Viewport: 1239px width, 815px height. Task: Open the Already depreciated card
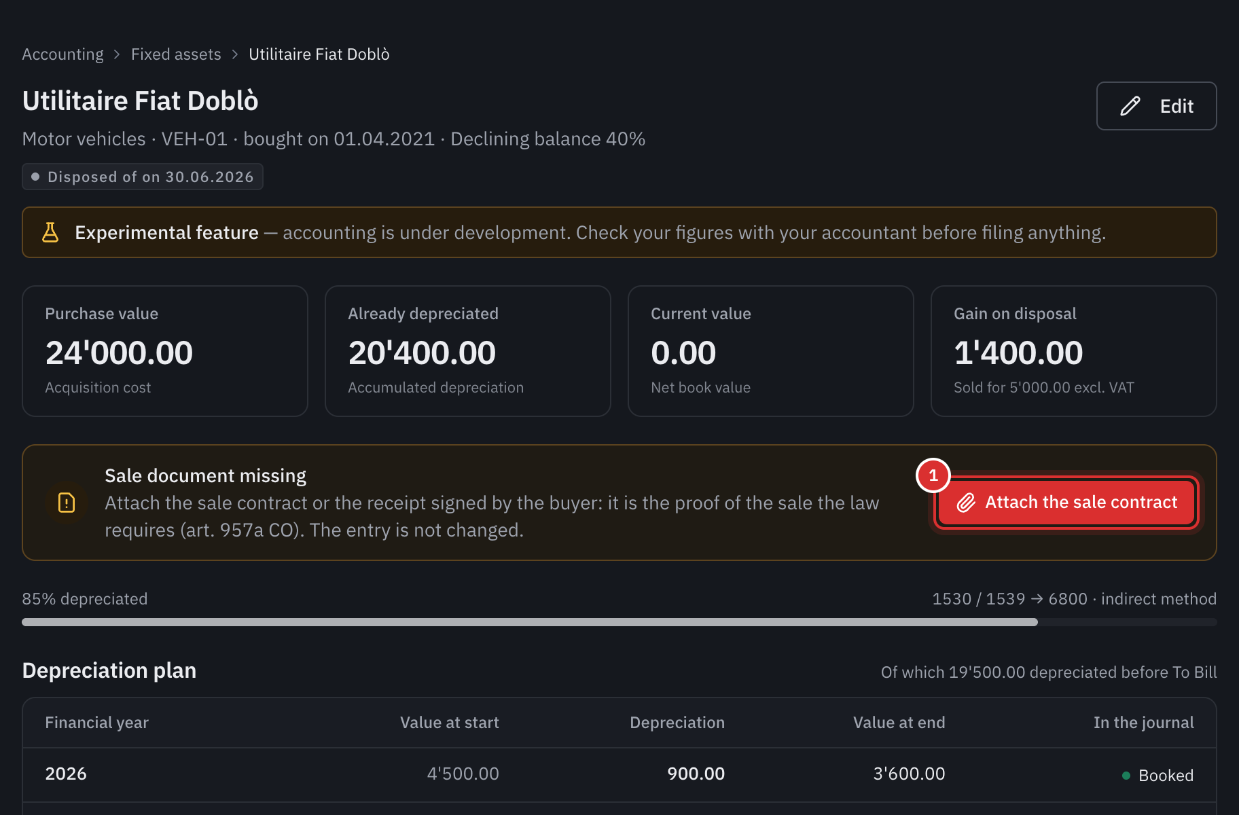[x=468, y=351]
